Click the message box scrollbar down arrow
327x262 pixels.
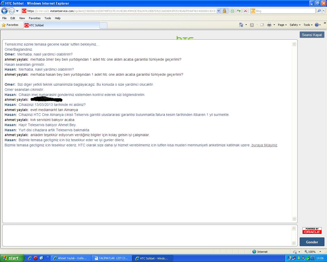coord(294,243)
